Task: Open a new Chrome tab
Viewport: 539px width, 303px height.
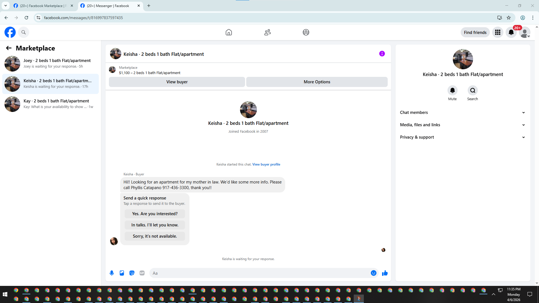Action: 149,6
